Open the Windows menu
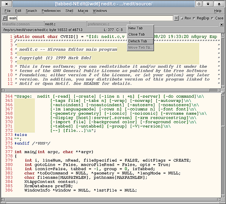Image resolution: width=226 pixels, height=204 pixels. coord(100,11)
